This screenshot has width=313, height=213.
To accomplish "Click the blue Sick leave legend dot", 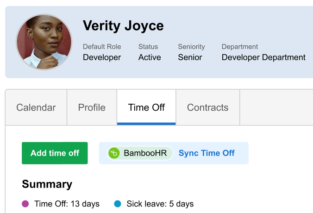I will point(118,204).
